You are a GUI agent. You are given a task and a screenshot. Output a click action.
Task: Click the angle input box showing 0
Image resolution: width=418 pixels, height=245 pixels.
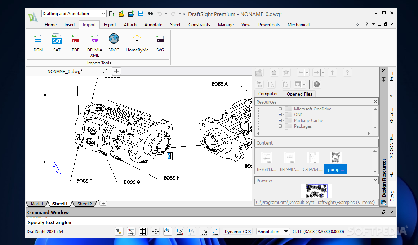click(169, 156)
